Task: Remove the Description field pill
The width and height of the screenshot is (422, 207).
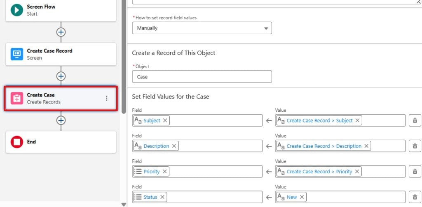Action: point(174,146)
